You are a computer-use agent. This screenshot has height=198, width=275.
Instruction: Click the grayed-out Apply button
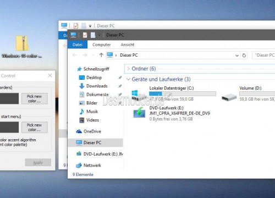coord(38,162)
